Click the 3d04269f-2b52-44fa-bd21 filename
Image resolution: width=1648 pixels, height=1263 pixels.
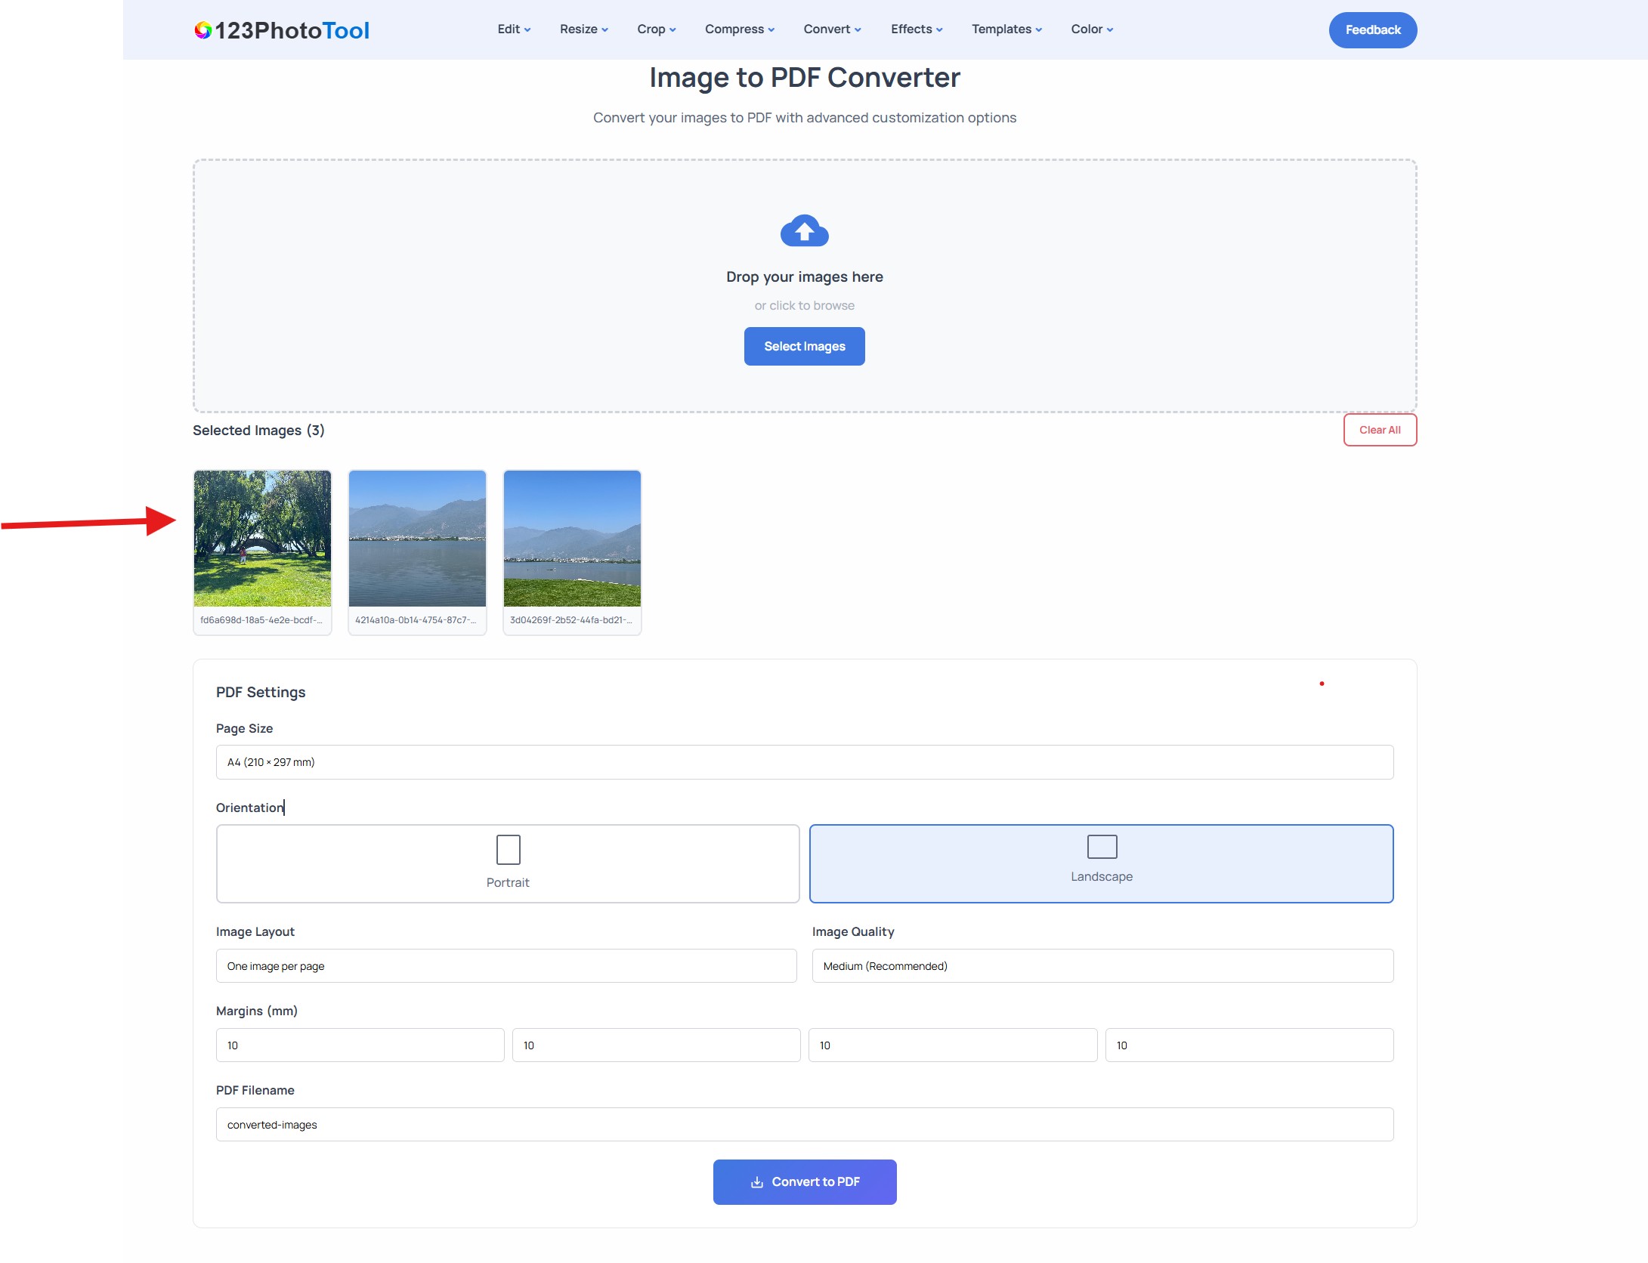(x=570, y=620)
